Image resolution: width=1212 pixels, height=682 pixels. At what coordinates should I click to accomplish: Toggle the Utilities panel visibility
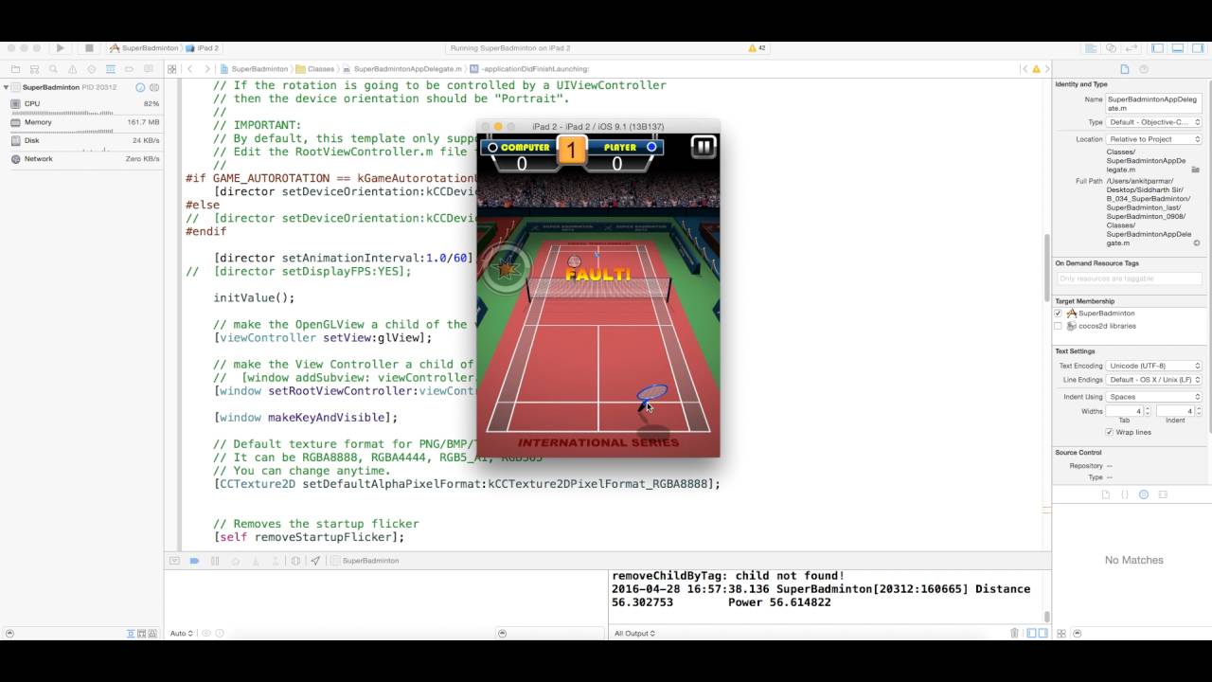[1198, 47]
